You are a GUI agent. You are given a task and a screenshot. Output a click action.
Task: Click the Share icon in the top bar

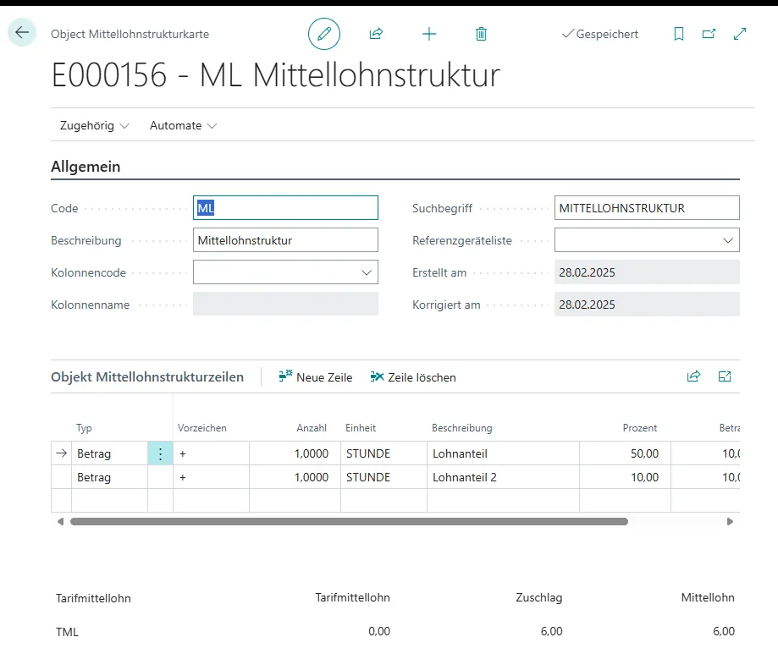point(376,33)
